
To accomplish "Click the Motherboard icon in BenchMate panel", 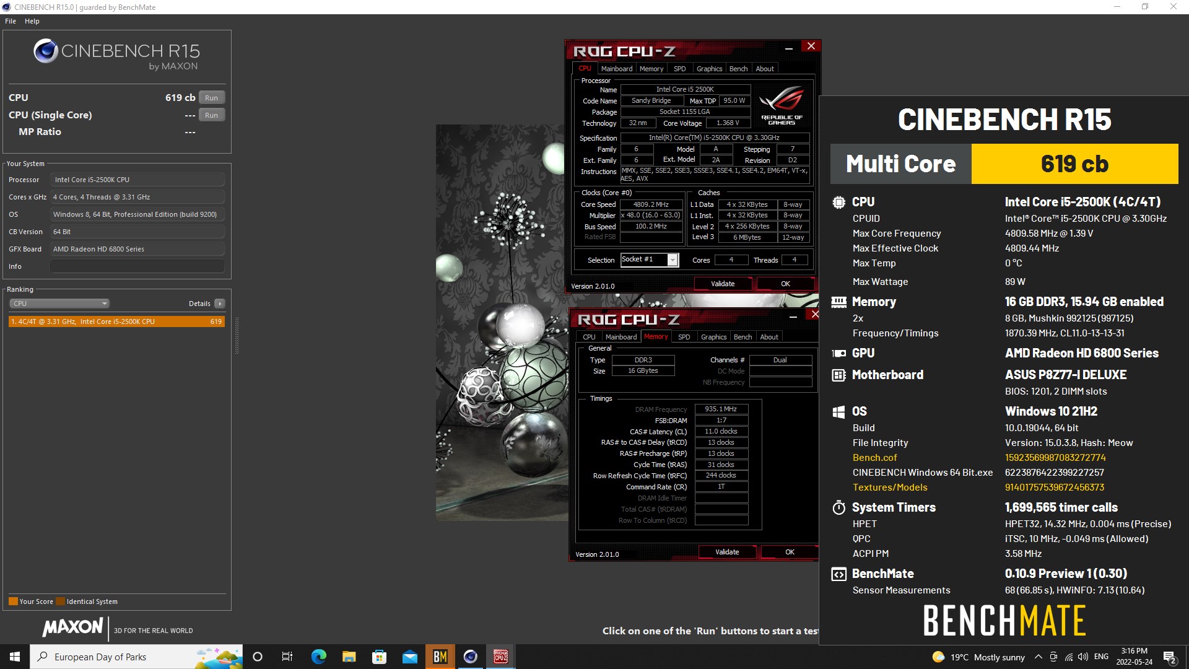I will [838, 375].
